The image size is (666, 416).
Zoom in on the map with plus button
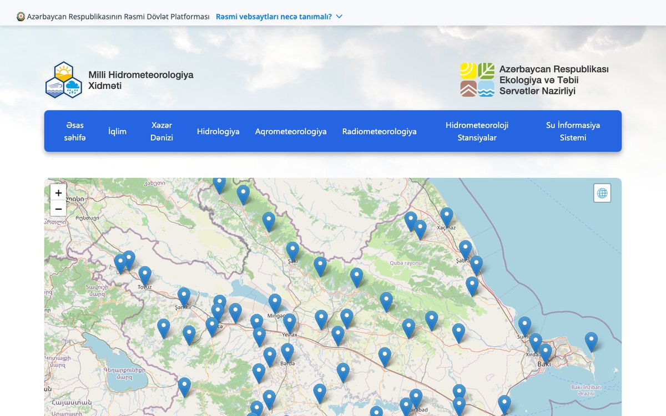point(58,193)
